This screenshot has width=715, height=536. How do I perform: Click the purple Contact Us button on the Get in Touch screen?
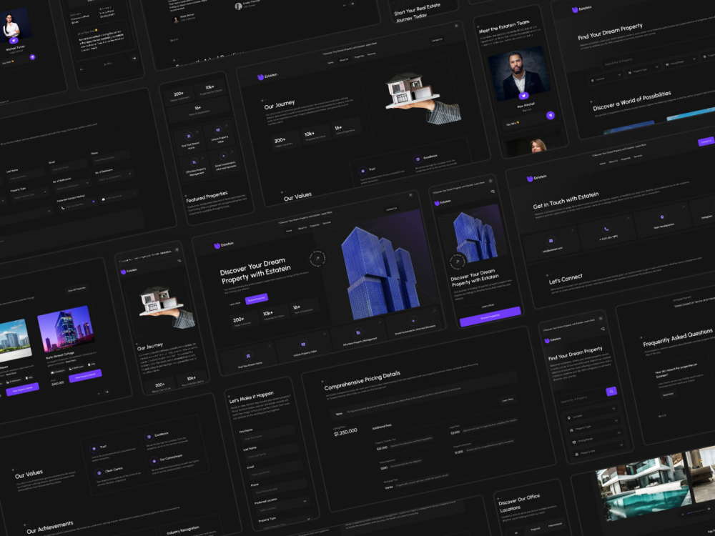coord(706,142)
